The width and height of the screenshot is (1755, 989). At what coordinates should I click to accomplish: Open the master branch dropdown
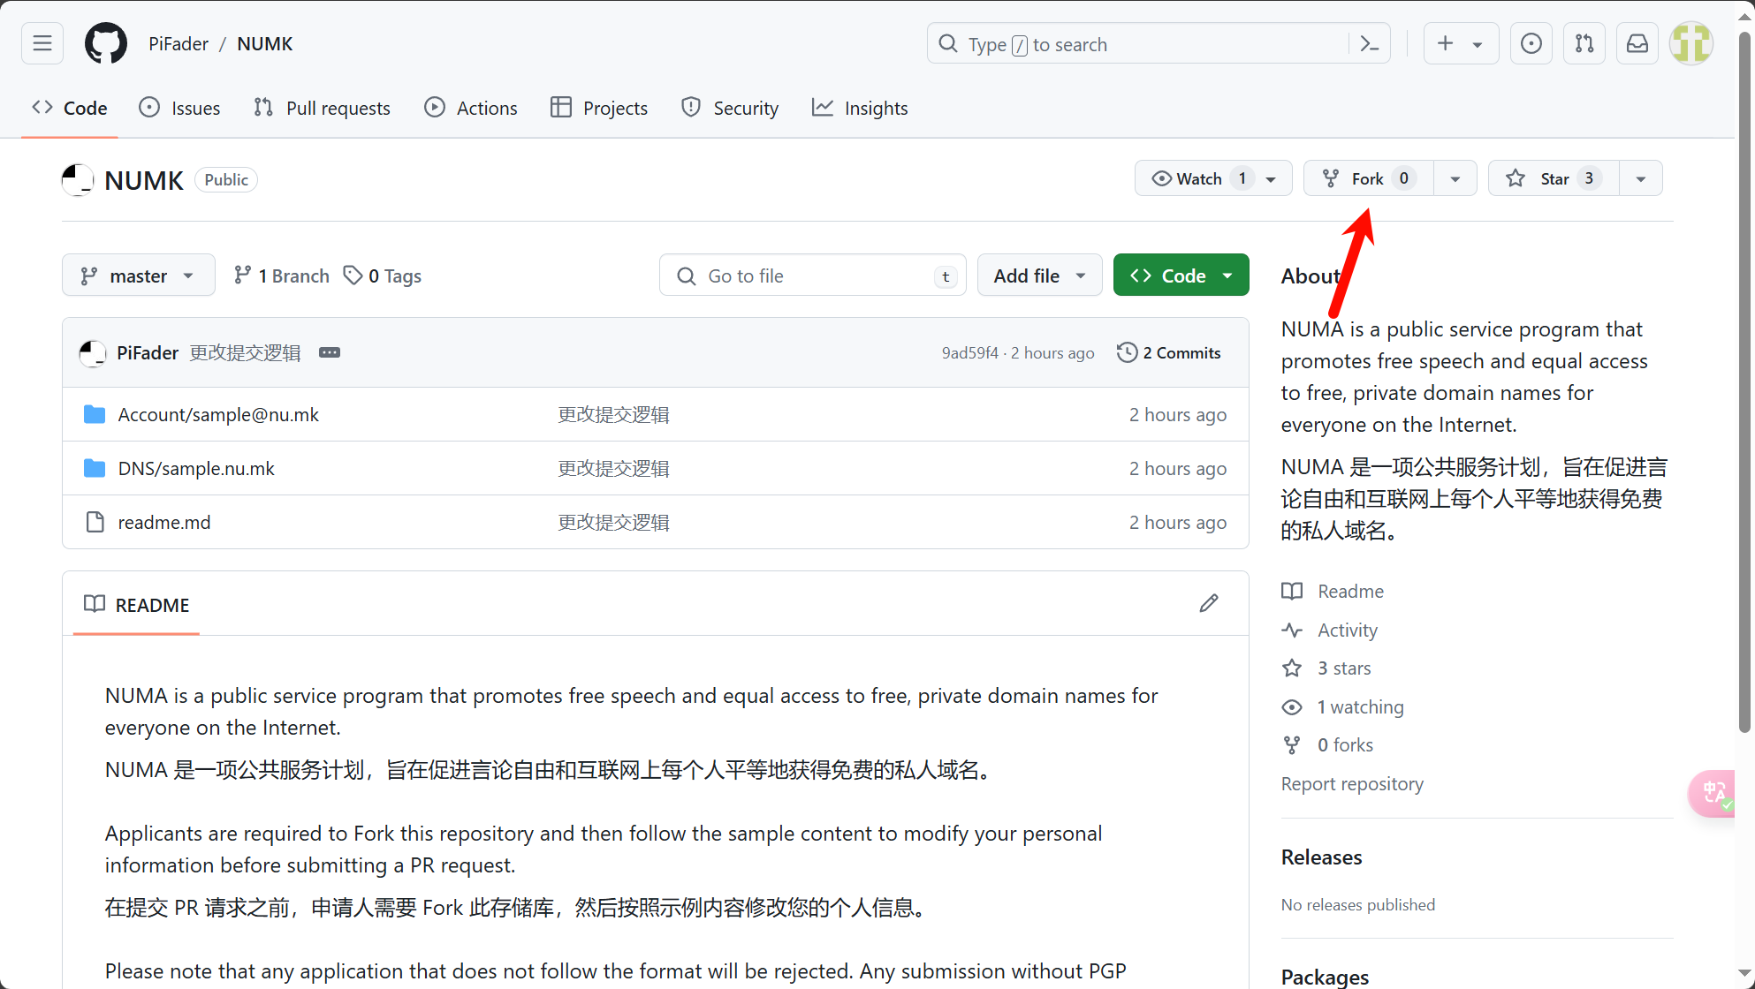[x=138, y=276]
